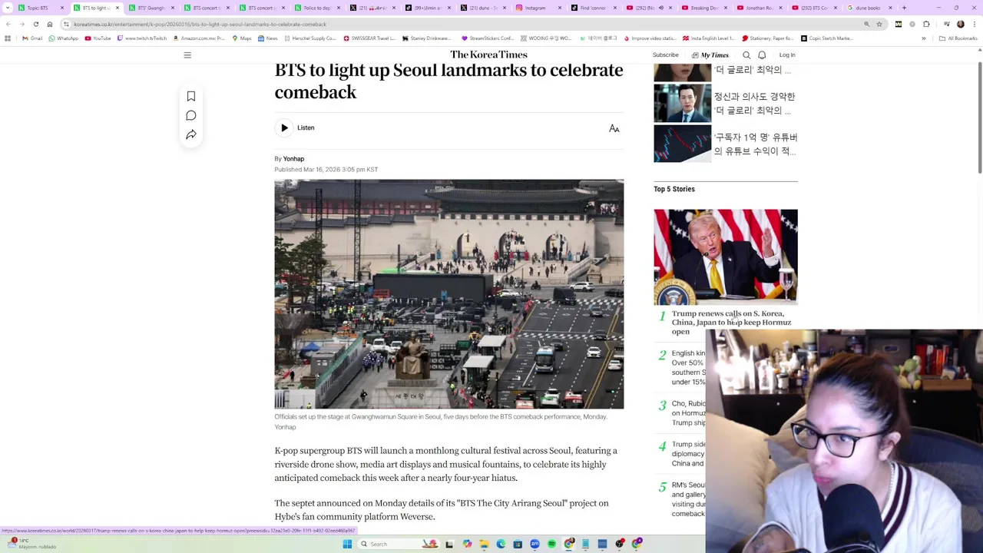Mute the audio-playing YouTube tab speaker icon

(660, 8)
